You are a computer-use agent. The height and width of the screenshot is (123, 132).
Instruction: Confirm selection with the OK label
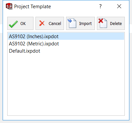coord(23,24)
